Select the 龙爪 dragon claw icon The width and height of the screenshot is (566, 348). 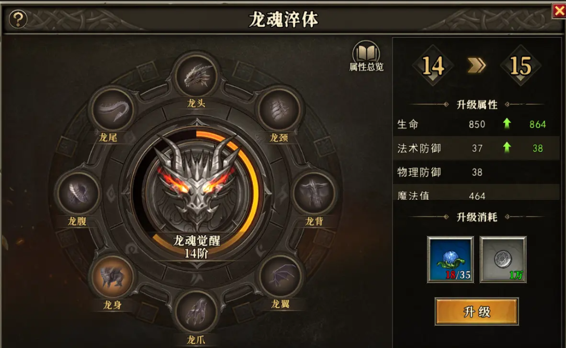[196, 312]
